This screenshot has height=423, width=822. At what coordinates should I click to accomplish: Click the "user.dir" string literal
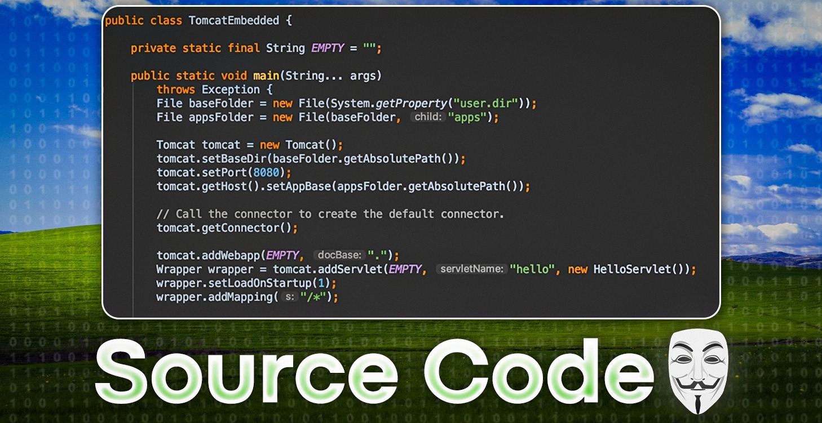tap(487, 104)
